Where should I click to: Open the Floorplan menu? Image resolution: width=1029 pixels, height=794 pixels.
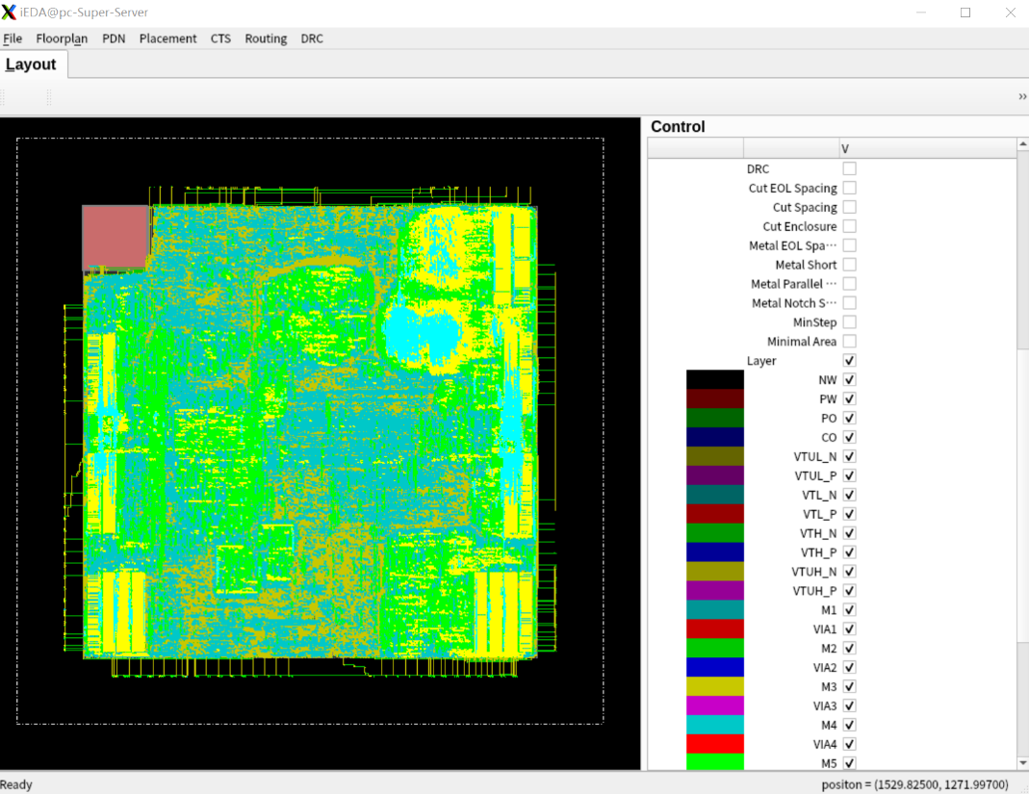[x=62, y=38]
